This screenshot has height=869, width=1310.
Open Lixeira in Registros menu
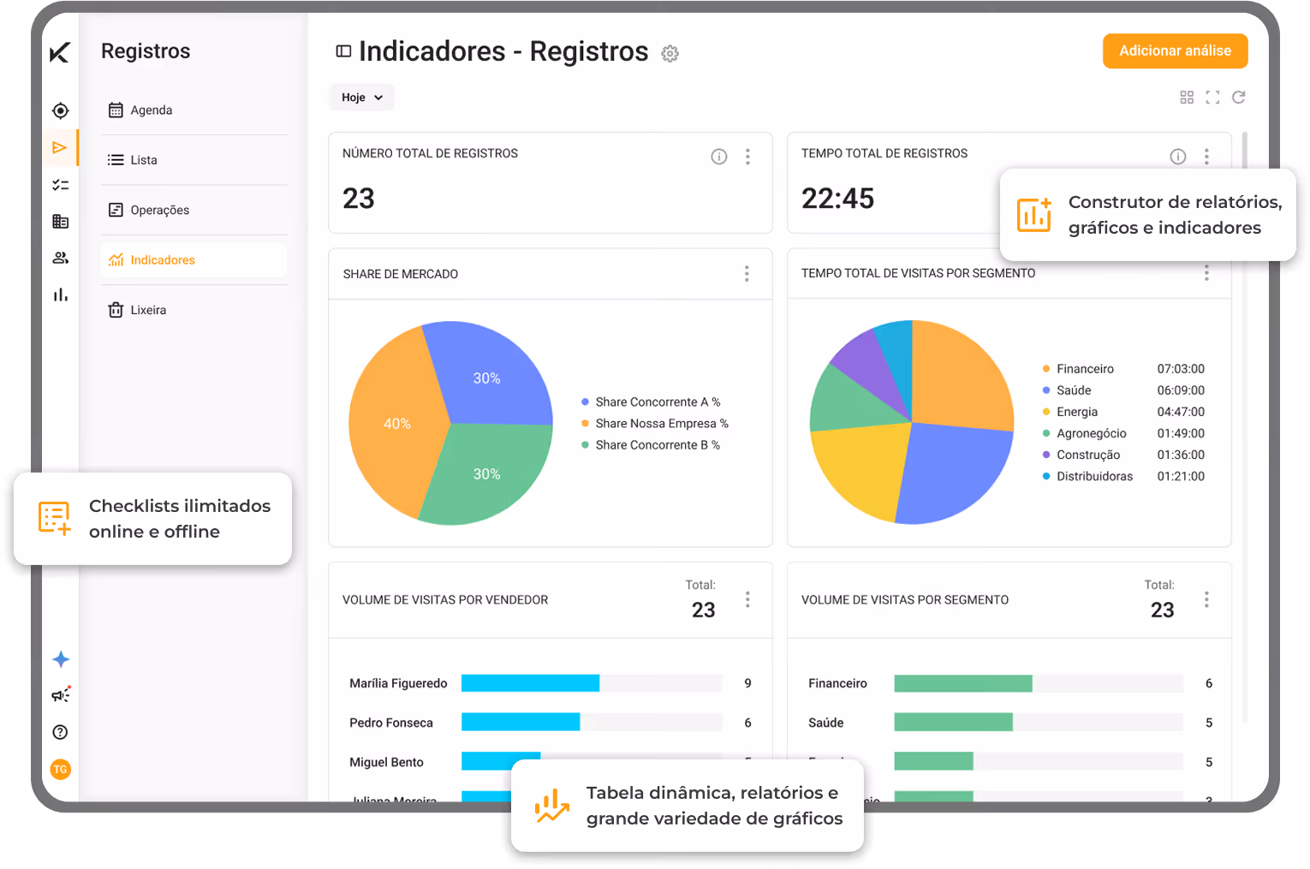click(194, 310)
